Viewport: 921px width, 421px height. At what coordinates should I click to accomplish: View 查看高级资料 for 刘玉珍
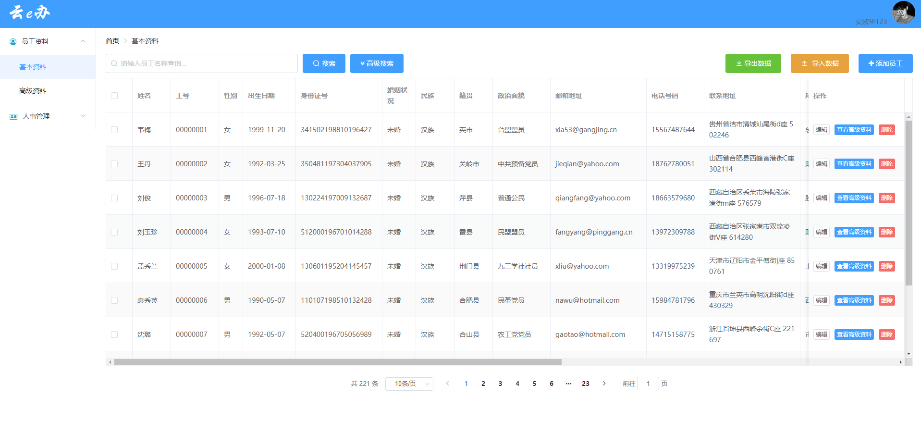click(x=854, y=232)
